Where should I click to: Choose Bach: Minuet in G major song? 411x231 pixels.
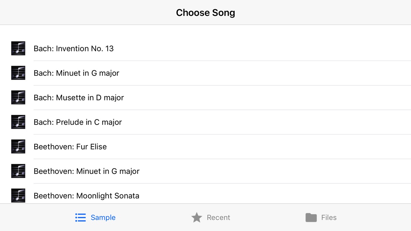coord(76,73)
